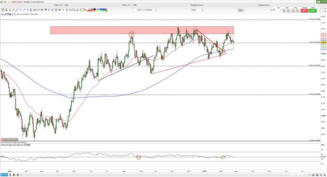Image resolution: width=327 pixels, height=177 pixels.
Task: Open the units dropdown next to quantity
Action: (150, 10)
